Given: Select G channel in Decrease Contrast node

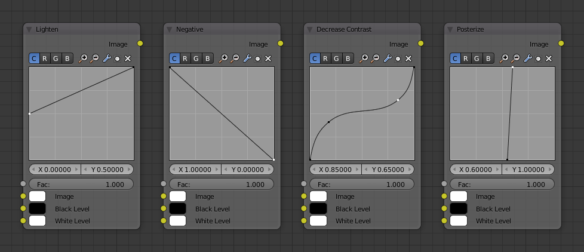Looking at the screenshot, I should tap(337, 59).
